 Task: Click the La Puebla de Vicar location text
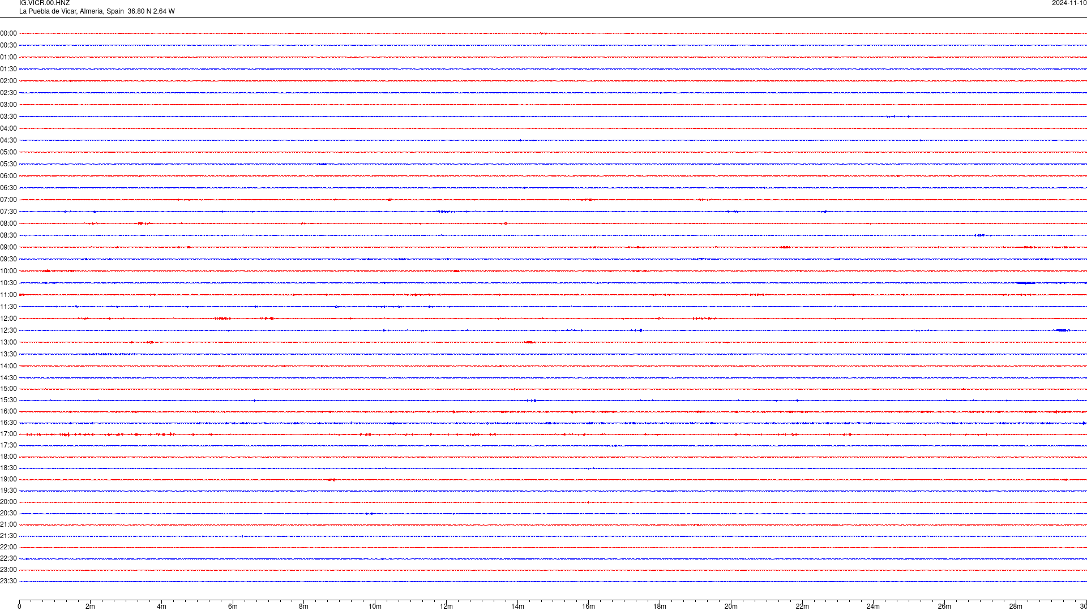click(97, 11)
